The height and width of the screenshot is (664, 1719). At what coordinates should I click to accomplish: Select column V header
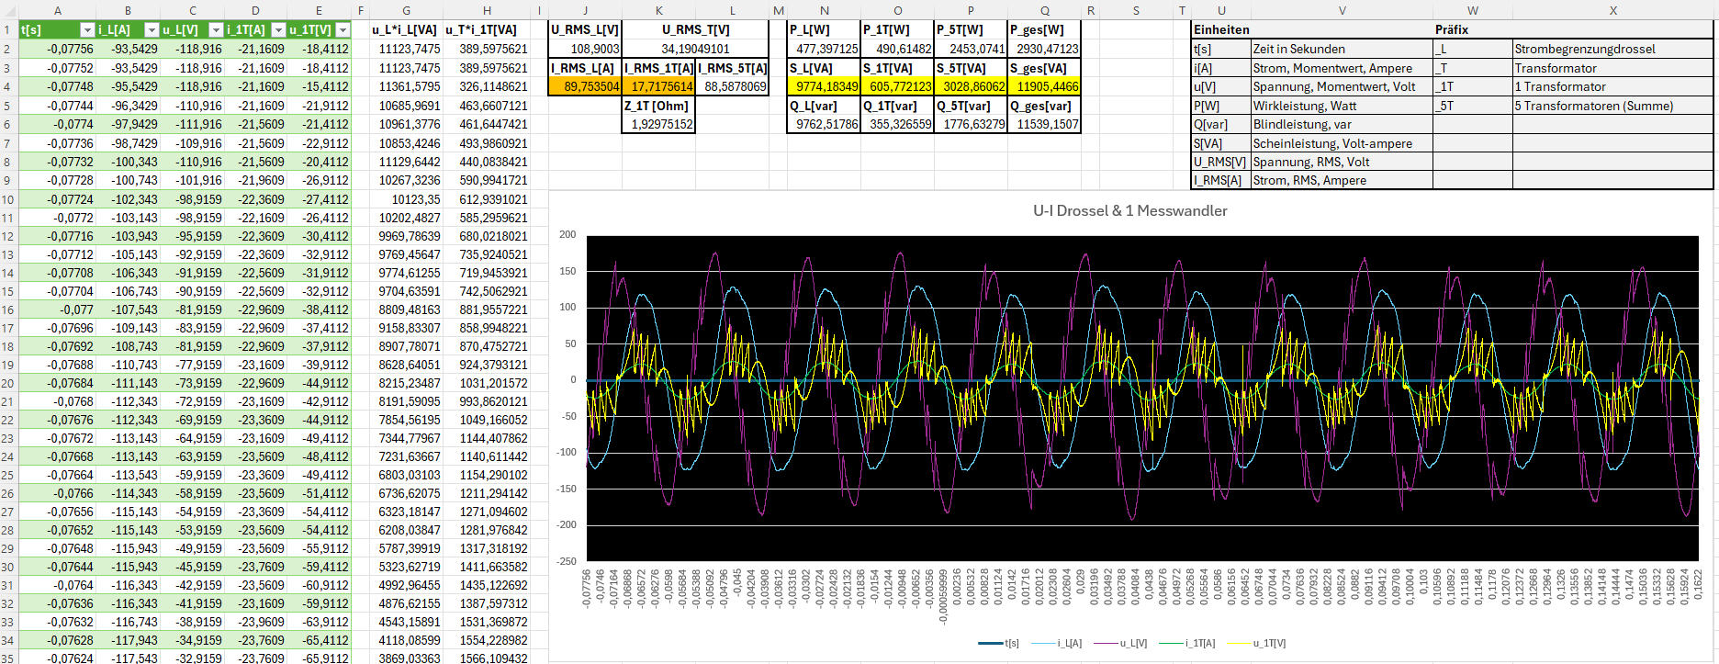1341,10
